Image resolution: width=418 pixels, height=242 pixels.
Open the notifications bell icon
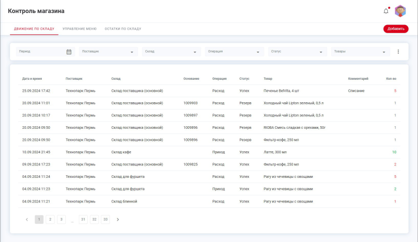[x=386, y=11]
